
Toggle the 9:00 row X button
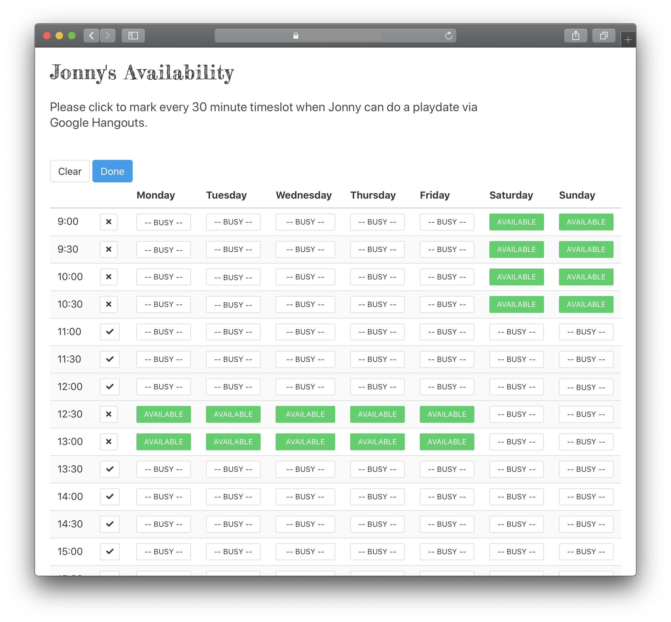tap(109, 222)
